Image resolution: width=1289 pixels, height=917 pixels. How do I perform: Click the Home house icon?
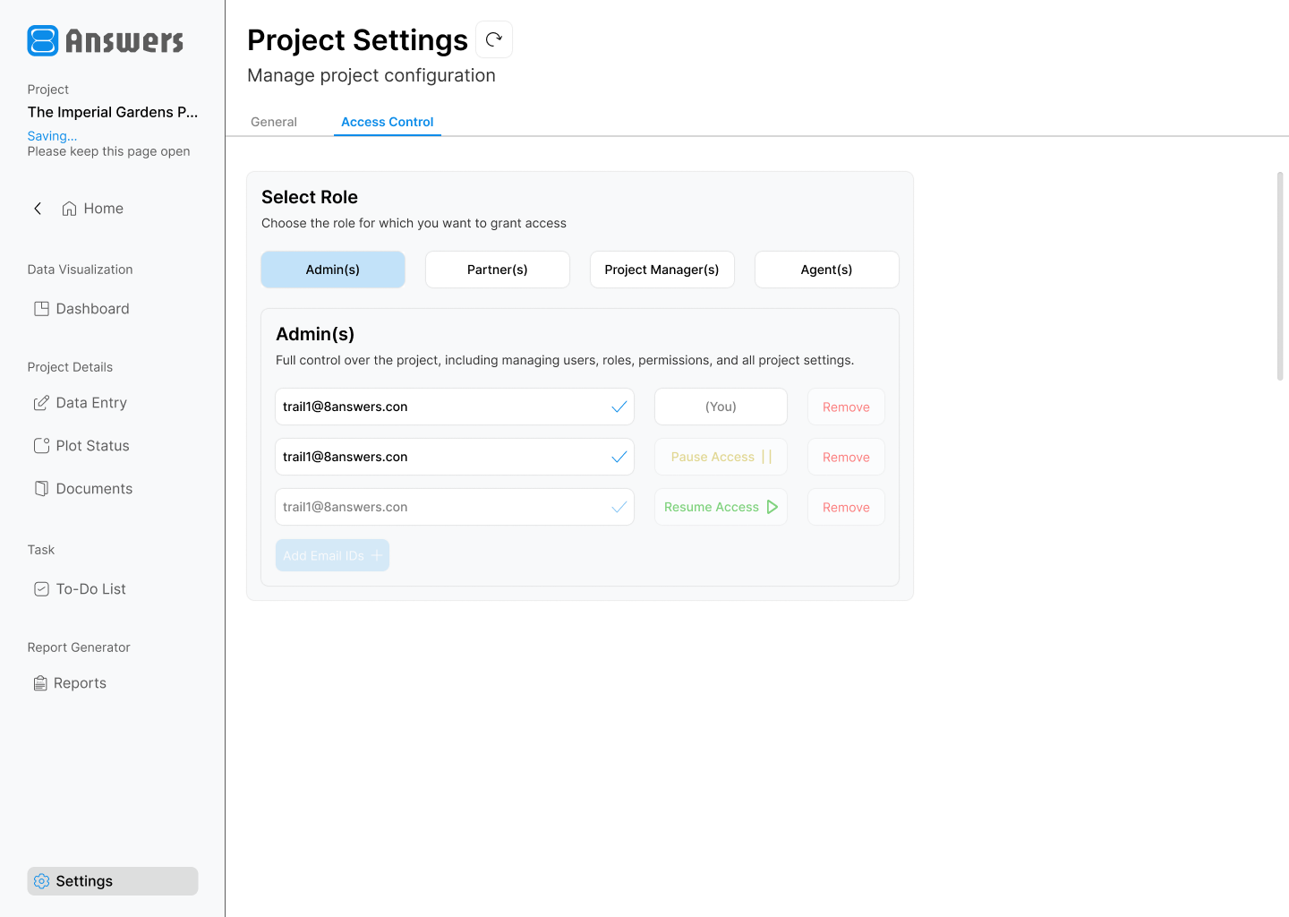tap(69, 209)
